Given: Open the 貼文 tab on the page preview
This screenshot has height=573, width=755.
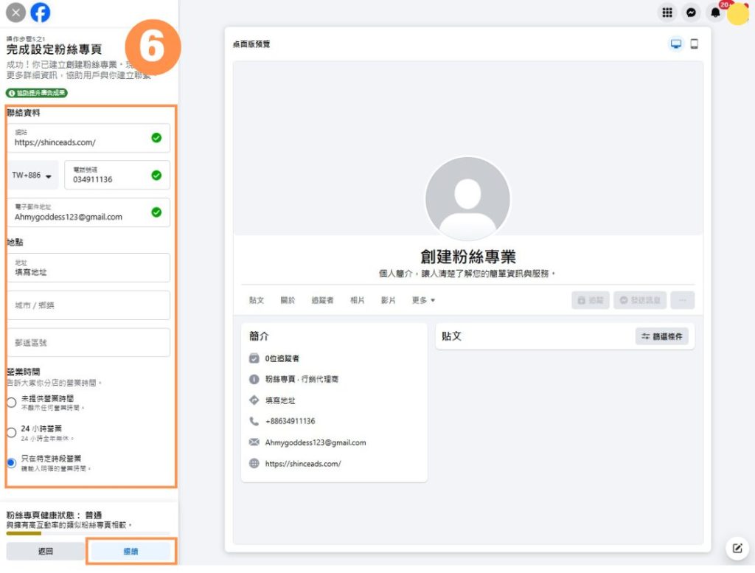Looking at the screenshot, I should click(x=257, y=300).
